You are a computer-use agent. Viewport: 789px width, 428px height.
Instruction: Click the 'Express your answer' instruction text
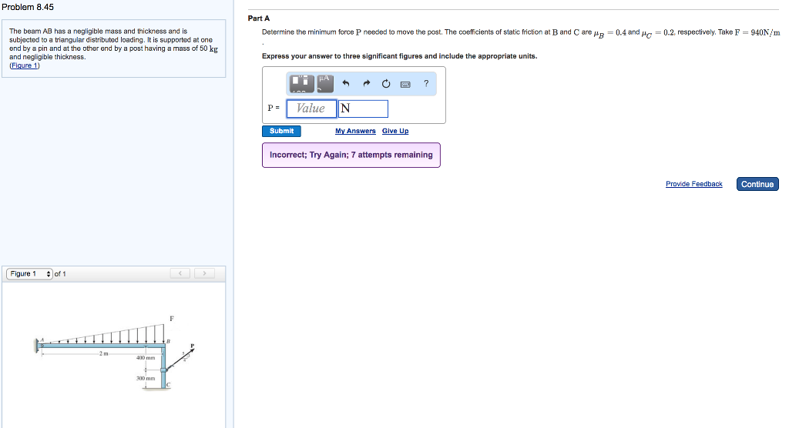pyautogui.click(x=400, y=56)
